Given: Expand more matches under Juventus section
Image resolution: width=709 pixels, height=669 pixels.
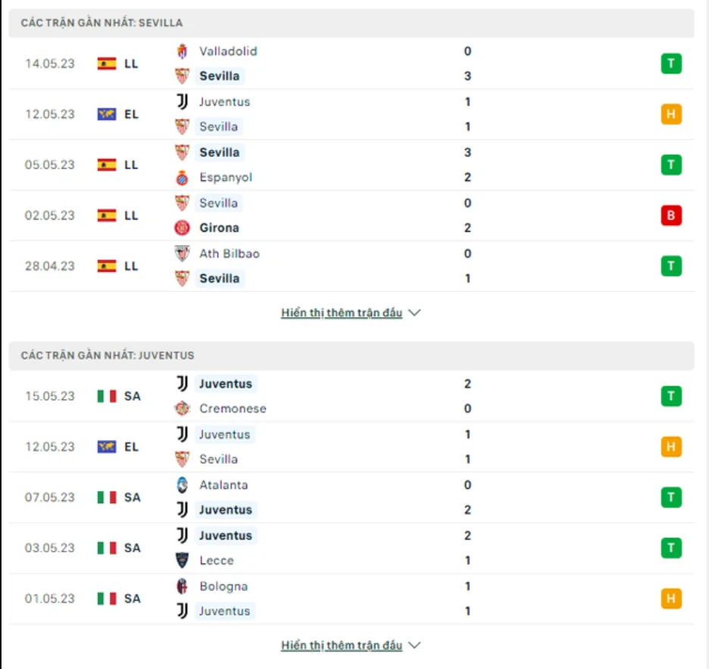Looking at the screenshot, I should click(x=350, y=646).
